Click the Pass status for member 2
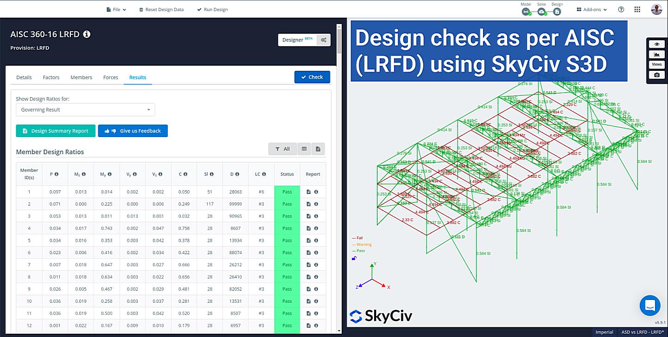 coord(287,204)
